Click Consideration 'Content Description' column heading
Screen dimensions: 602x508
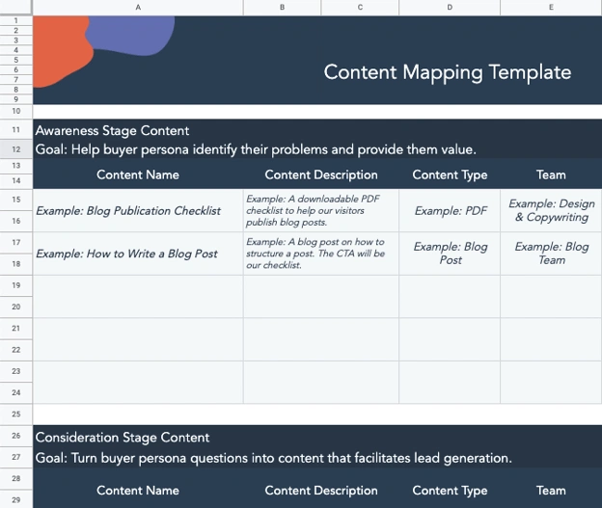point(321,491)
